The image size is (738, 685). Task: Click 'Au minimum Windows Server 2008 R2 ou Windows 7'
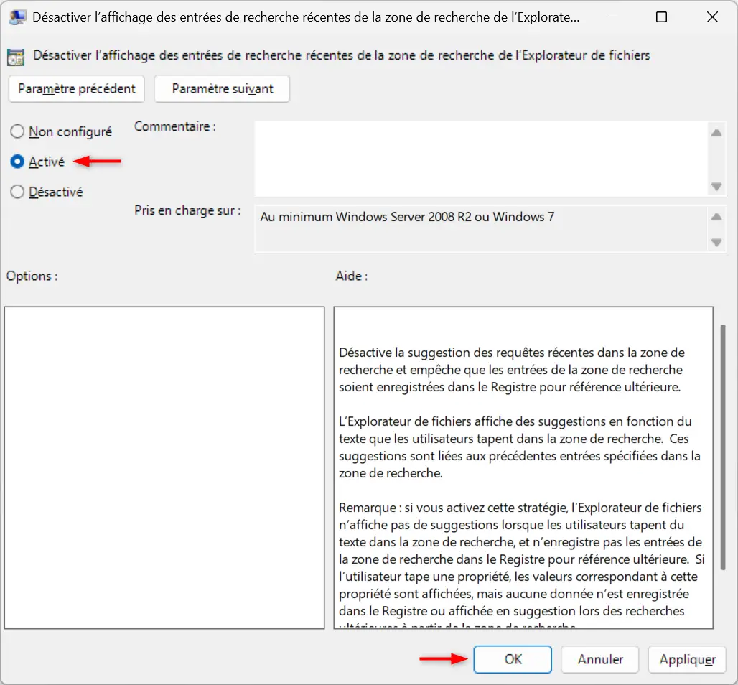407,217
